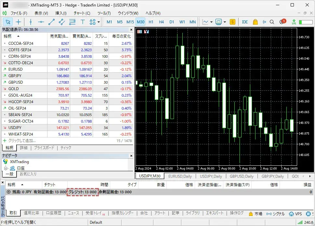Open the VPS cloud button
Screen dimensions: 315x226
(295, 214)
